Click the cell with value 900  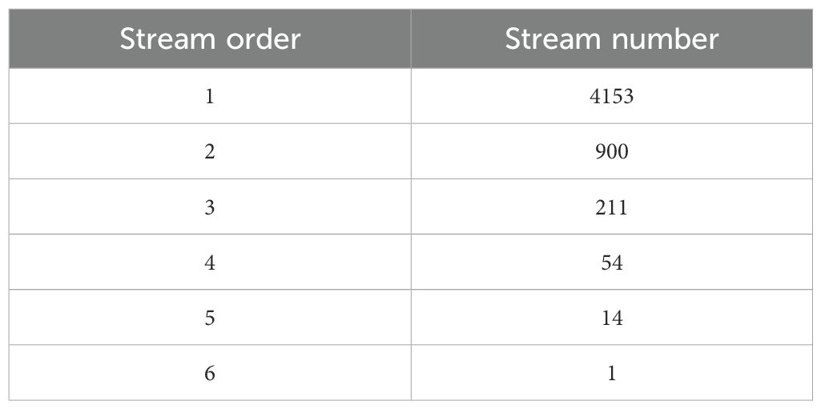pos(612,151)
